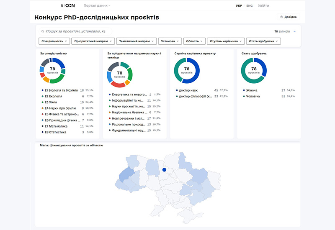Viewport: 335px width, 230px height.
Task: Select the Е6 Прикладна фізика legend row
Action: 67,120
